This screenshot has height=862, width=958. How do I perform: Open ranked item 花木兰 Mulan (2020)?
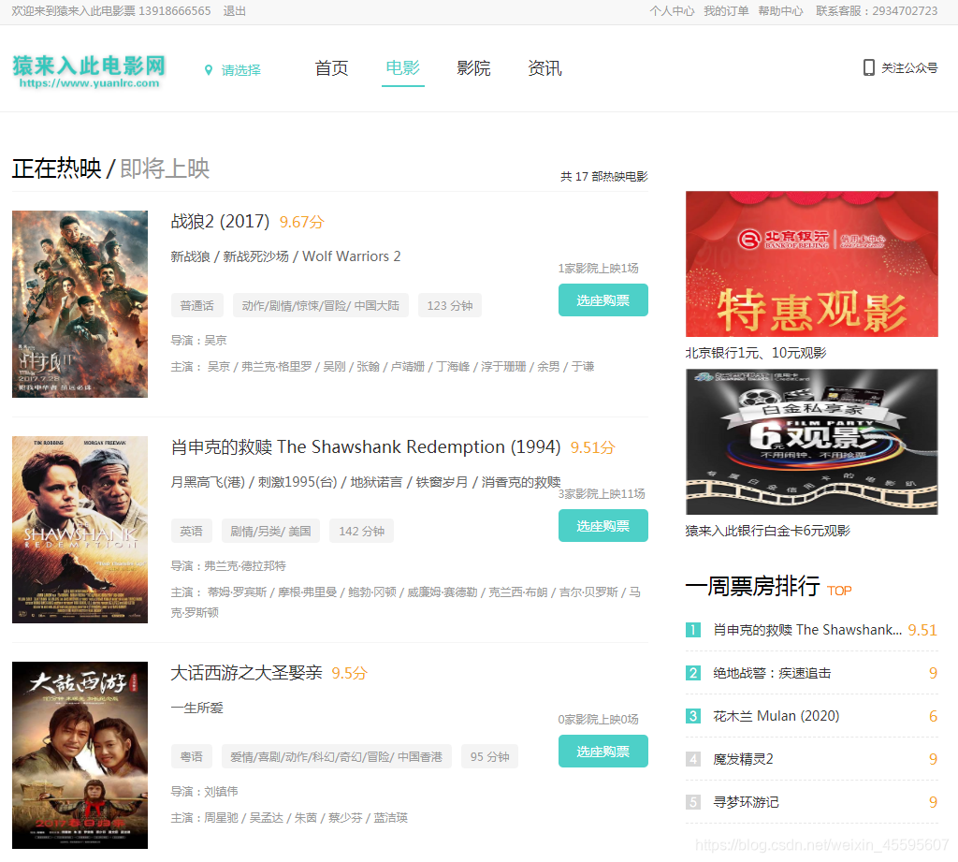[x=776, y=716]
